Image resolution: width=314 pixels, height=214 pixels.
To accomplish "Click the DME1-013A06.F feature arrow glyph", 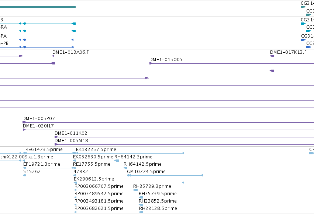I will click(53, 56).
